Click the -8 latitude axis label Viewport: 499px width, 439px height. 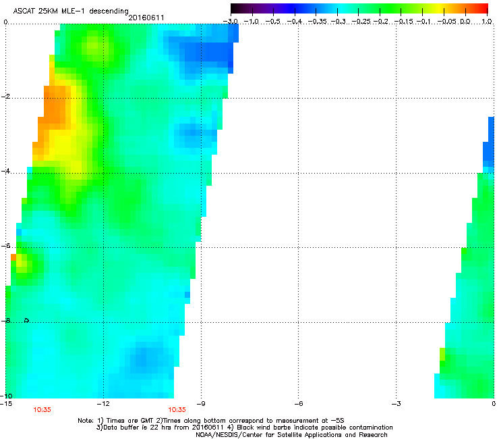pos(5,321)
